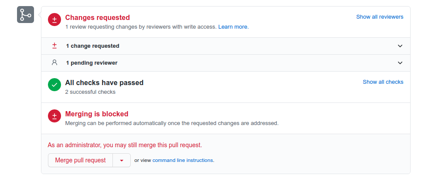Expand the 1 change requested chevron
435x178 pixels.
point(400,46)
